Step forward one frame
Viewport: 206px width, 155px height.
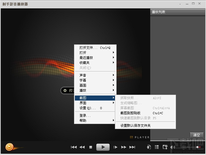115,147
